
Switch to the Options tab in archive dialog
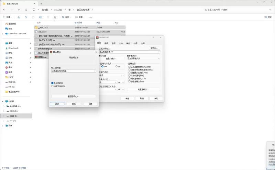113,43
